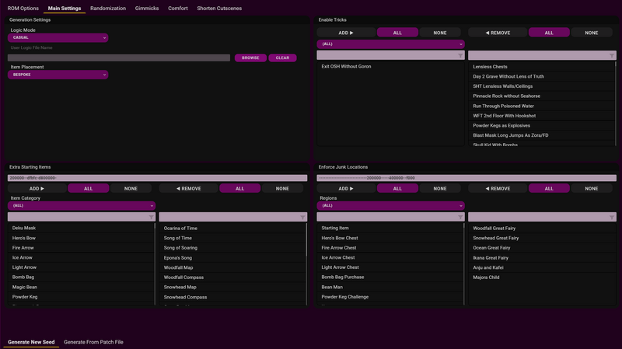Open the Item Placement dropdown
The width and height of the screenshot is (622, 349).
[x=58, y=75]
